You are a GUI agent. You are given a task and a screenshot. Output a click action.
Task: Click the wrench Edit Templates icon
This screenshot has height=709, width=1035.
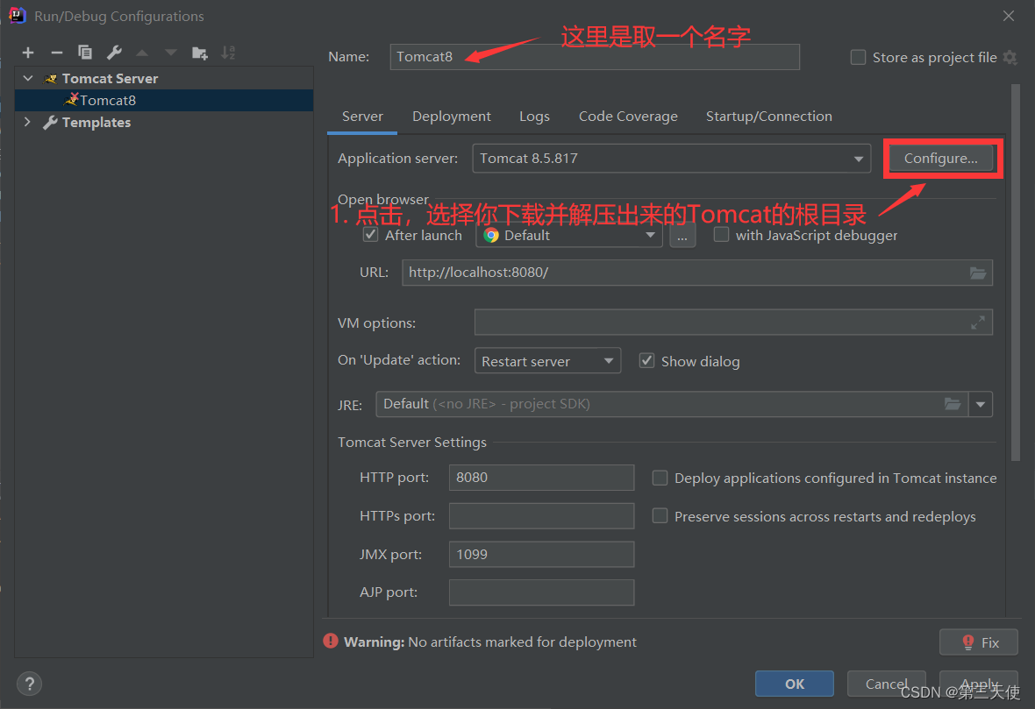pos(114,53)
